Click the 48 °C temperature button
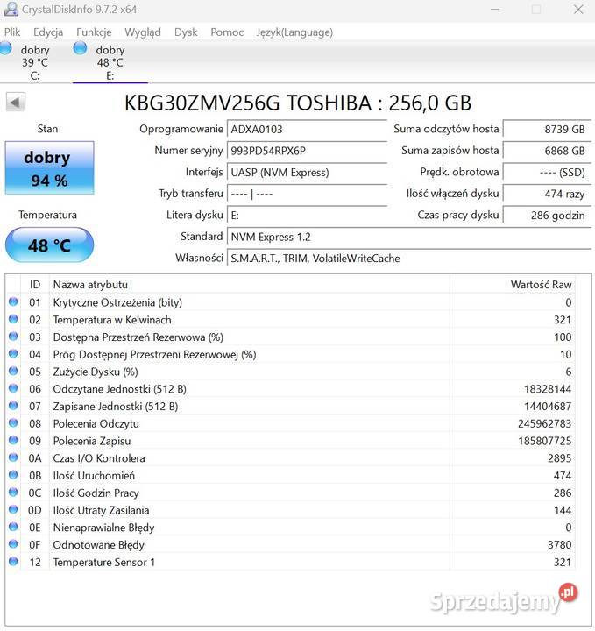 49,245
